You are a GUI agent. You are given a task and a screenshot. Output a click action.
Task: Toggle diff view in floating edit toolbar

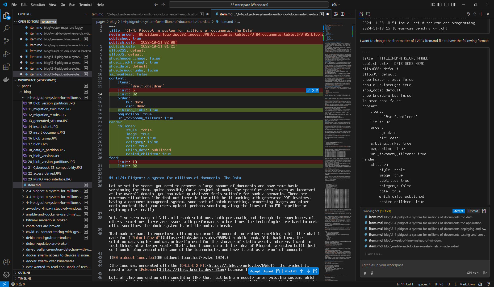pyautogui.click(x=278, y=271)
